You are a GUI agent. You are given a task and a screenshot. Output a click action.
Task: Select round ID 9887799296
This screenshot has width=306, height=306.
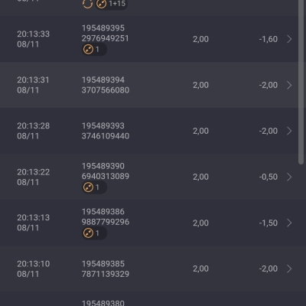tap(106, 222)
